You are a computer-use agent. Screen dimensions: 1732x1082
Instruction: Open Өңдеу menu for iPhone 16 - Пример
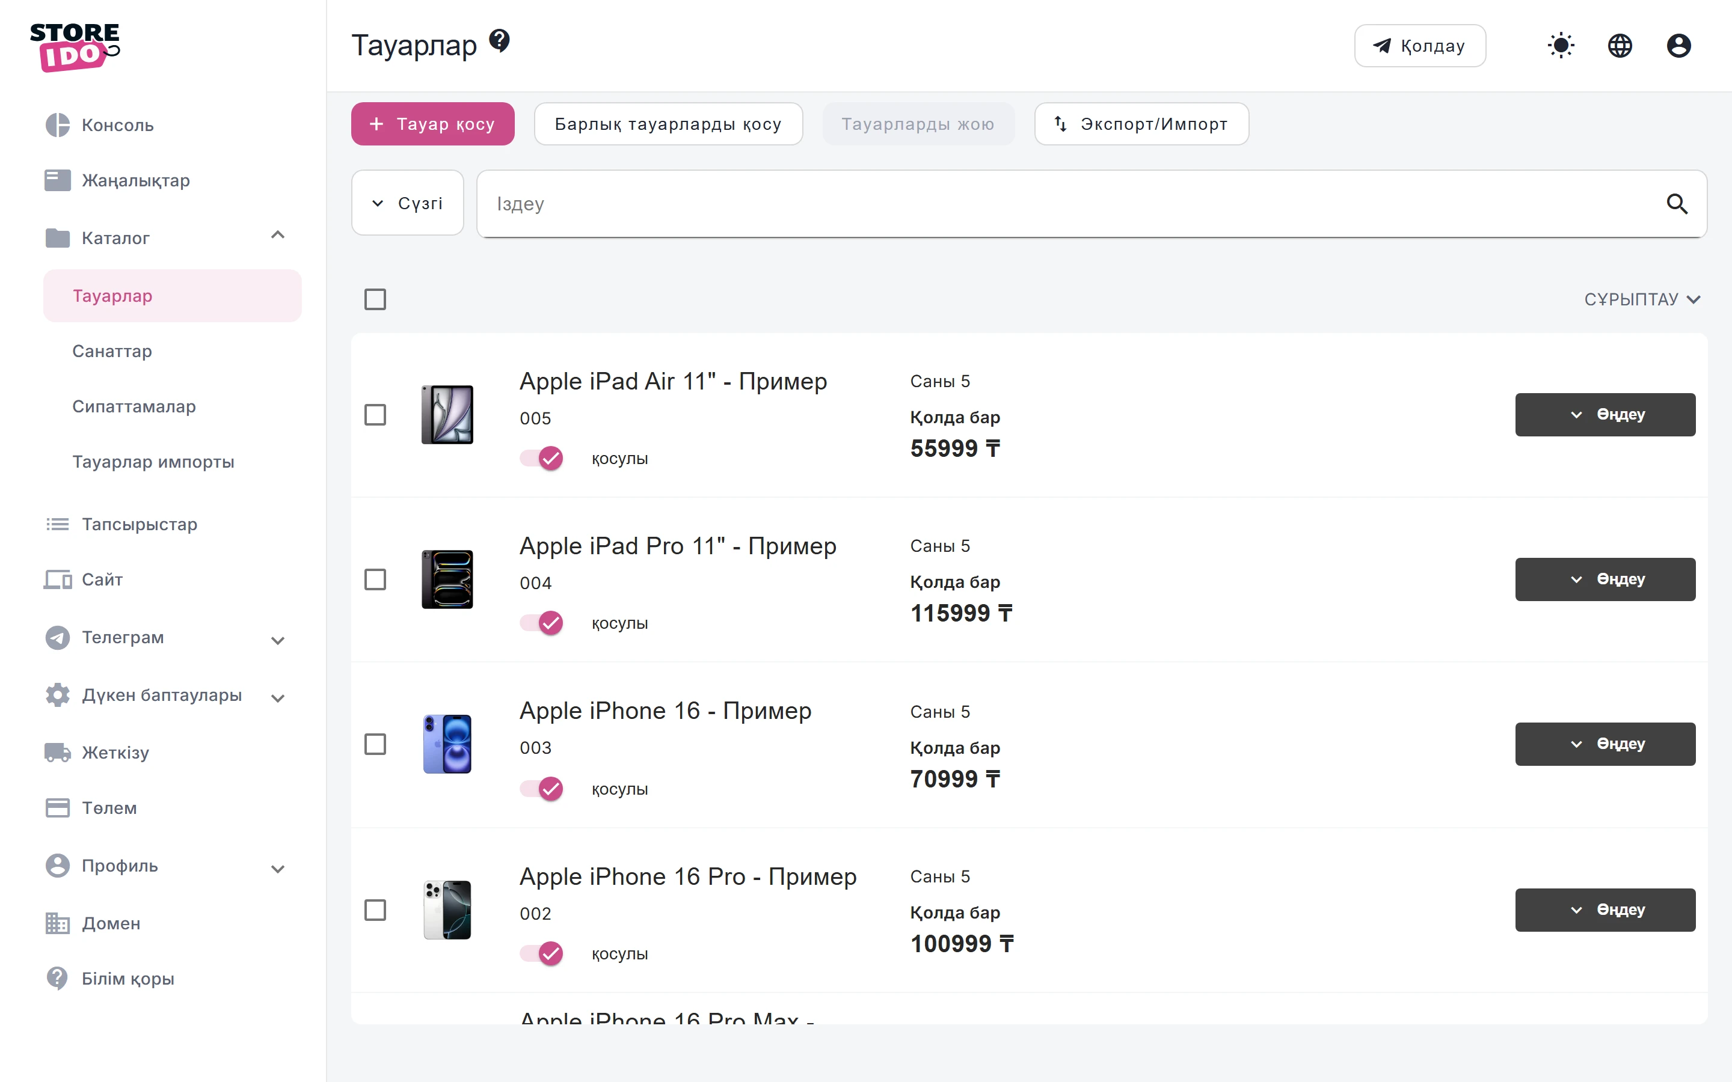tap(1605, 744)
